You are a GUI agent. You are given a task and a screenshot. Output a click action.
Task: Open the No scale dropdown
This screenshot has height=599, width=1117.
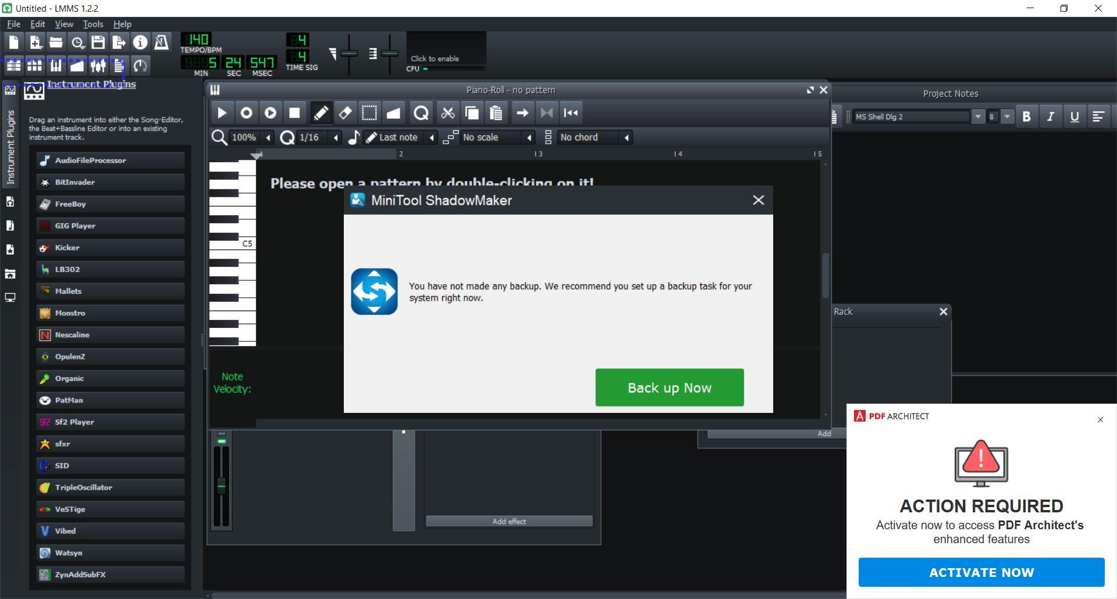click(497, 138)
